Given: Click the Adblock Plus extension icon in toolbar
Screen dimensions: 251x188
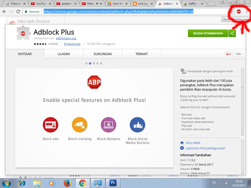Looking at the screenshot, I should 238,12.
